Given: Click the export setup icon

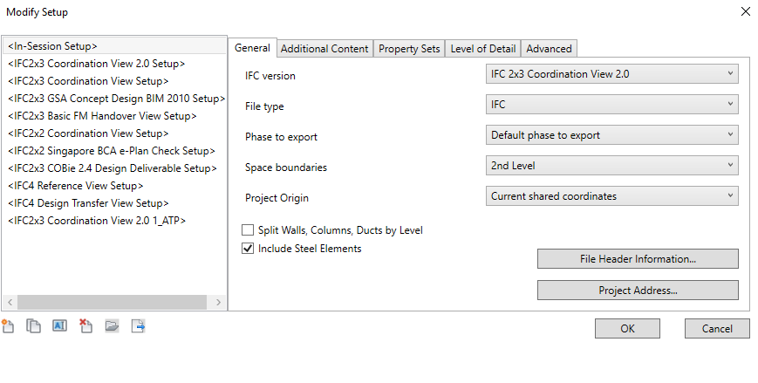Looking at the screenshot, I should point(138,326).
